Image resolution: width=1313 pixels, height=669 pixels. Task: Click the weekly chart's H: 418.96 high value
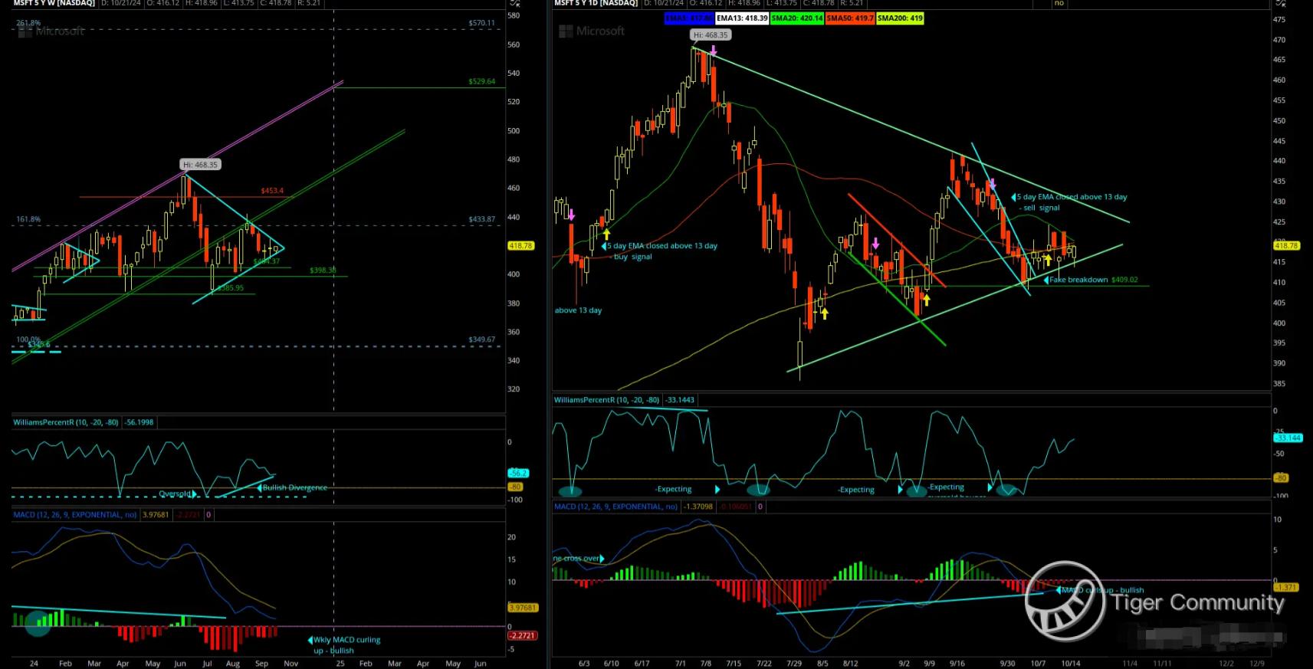202,4
